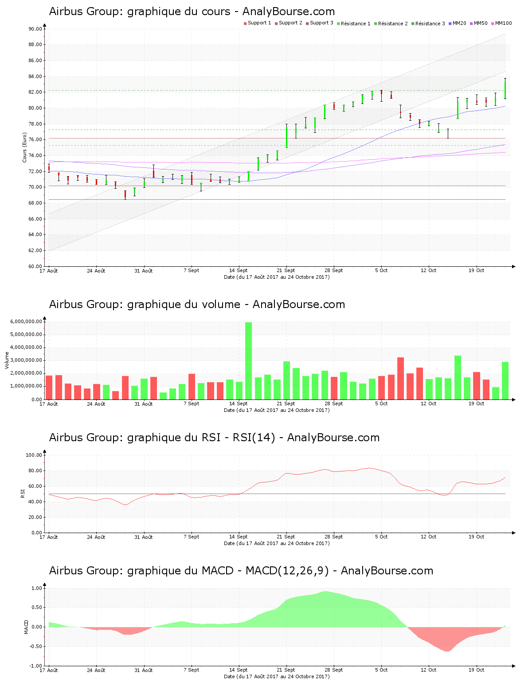Click the 100.00 label on the RSI axis
This screenshot has width=532, height=688.
34,455
